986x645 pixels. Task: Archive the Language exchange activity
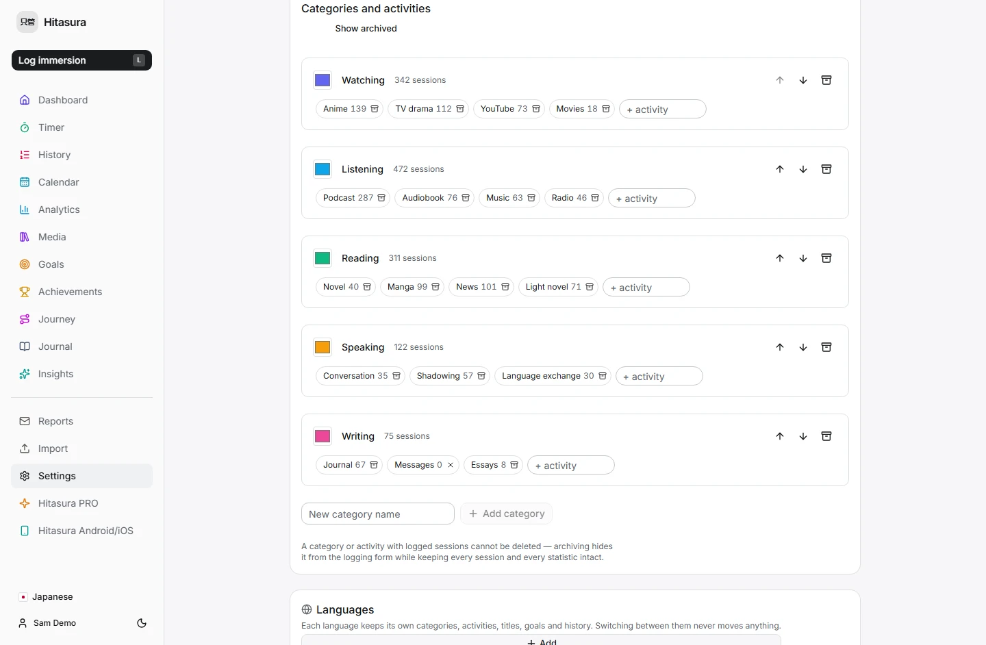[603, 376]
